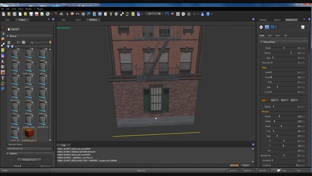
Task: Toggle the white grid toolbar icon
Action: click(x=178, y=14)
